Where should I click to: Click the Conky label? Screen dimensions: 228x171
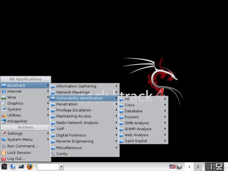coord(62,154)
